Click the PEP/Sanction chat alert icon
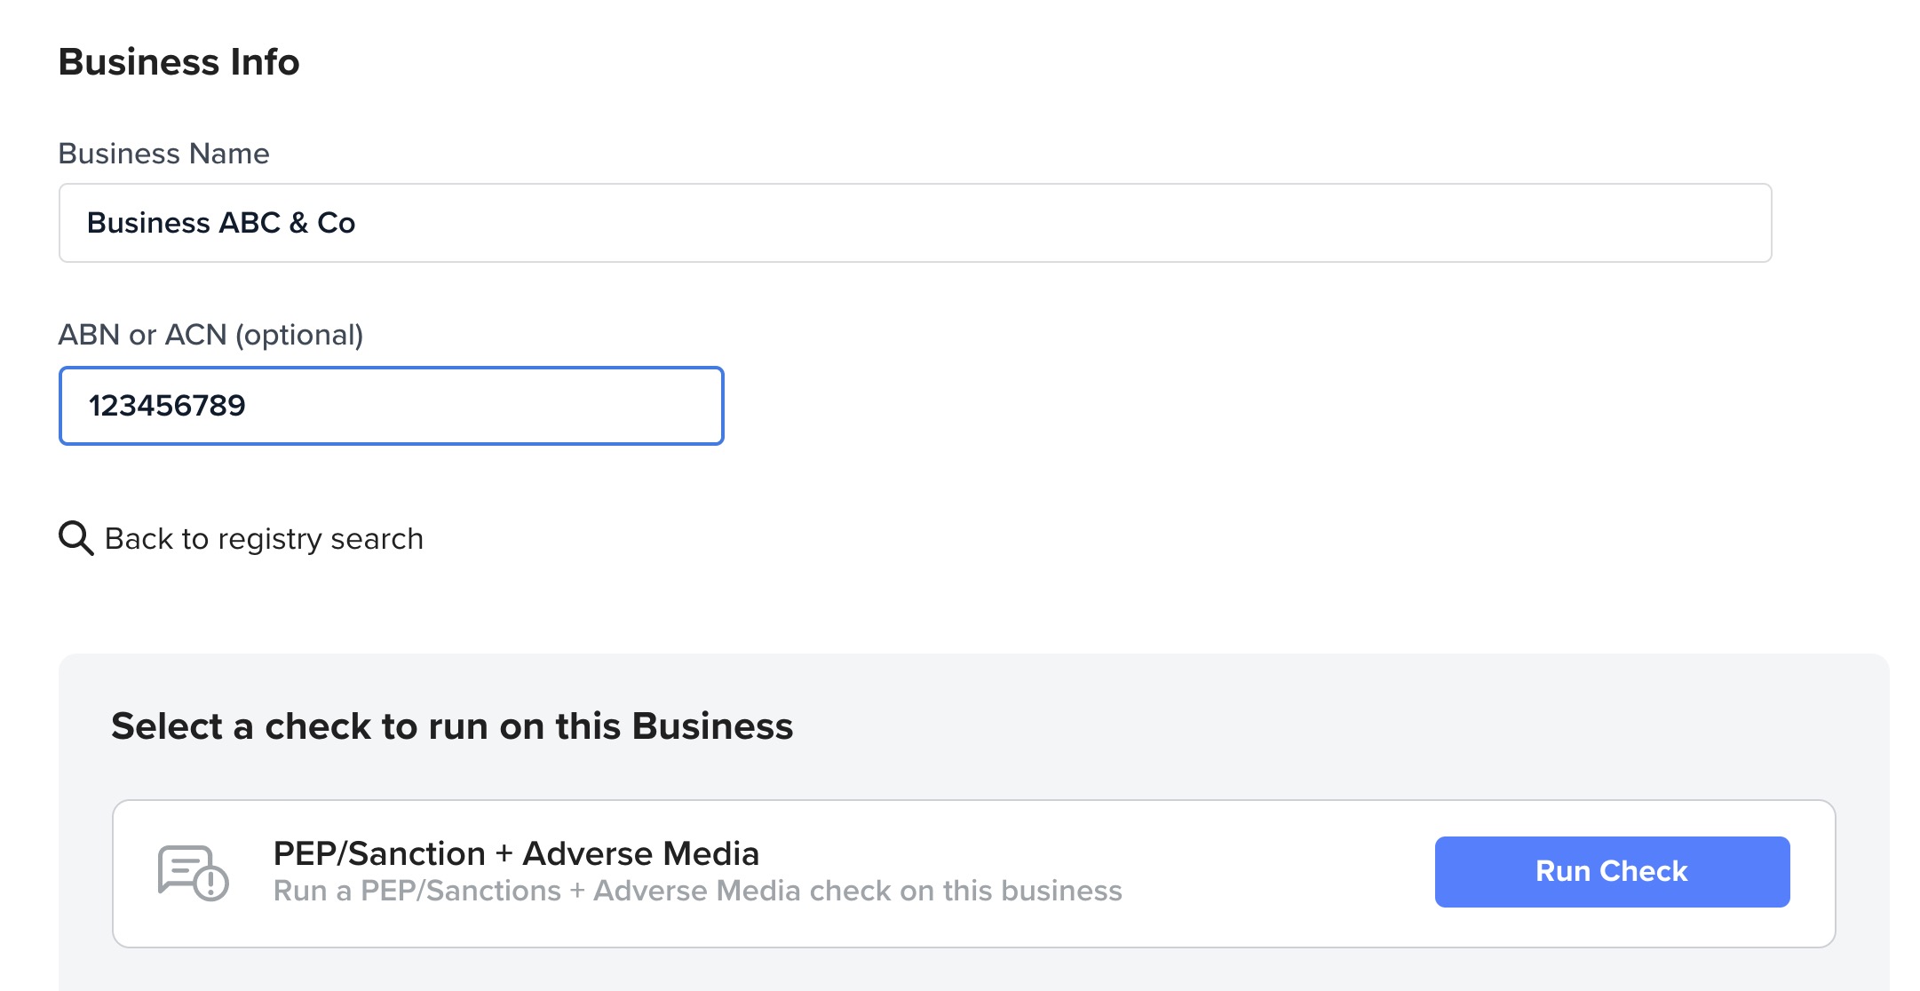This screenshot has height=991, width=1920. tap(193, 873)
